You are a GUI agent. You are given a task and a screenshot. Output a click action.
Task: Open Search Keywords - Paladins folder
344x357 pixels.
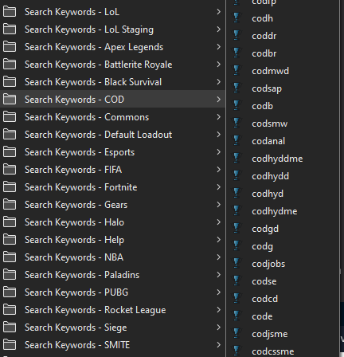[x=112, y=275]
